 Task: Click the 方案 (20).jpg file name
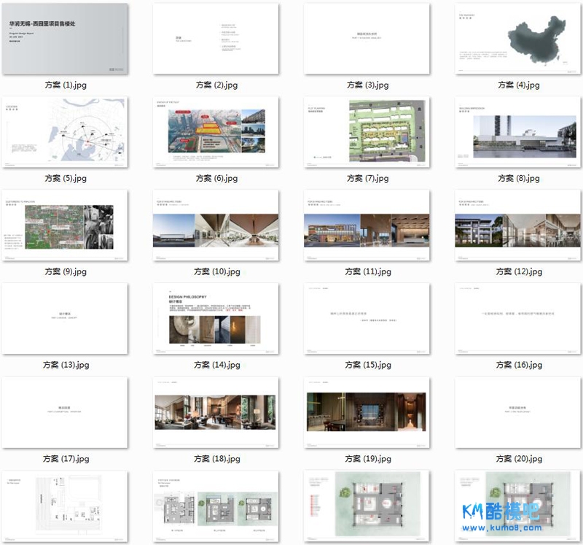[x=519, y=459]
